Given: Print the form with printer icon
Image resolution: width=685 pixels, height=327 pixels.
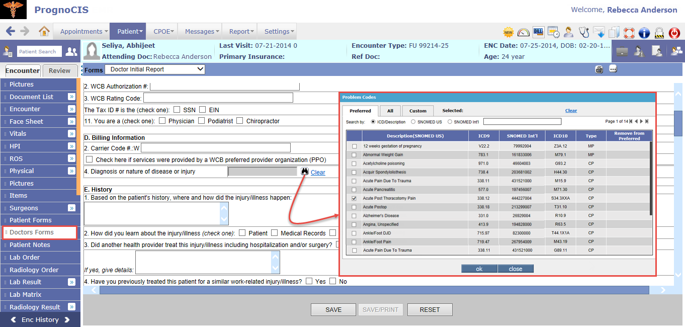Looking at the screenshot, I should pos(599,69).
